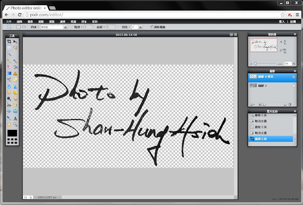The image size is (303, 205).
Task: Select the marquee tool history entry
Action: pyautogui.click(x=270, y=127)
